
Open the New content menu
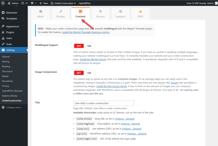point(44,3)
